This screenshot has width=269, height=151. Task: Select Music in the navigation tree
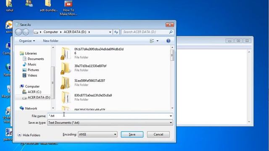click(x=32, y=64)
